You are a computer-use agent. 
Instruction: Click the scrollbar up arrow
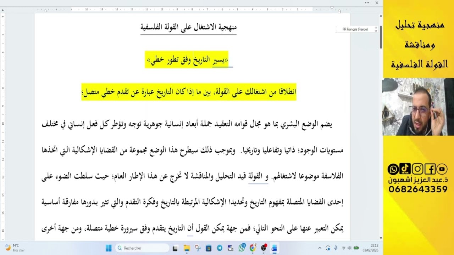pos(381,16)
